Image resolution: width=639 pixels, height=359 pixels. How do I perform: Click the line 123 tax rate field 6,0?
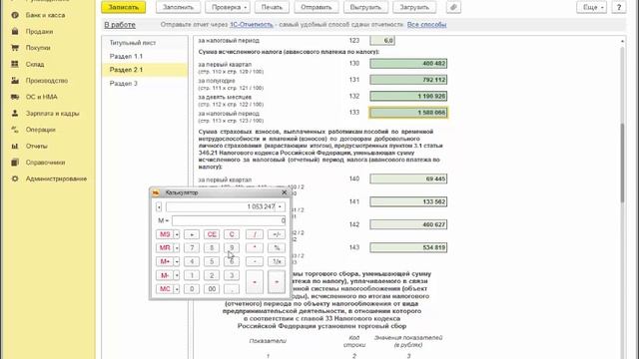(382, 40)
